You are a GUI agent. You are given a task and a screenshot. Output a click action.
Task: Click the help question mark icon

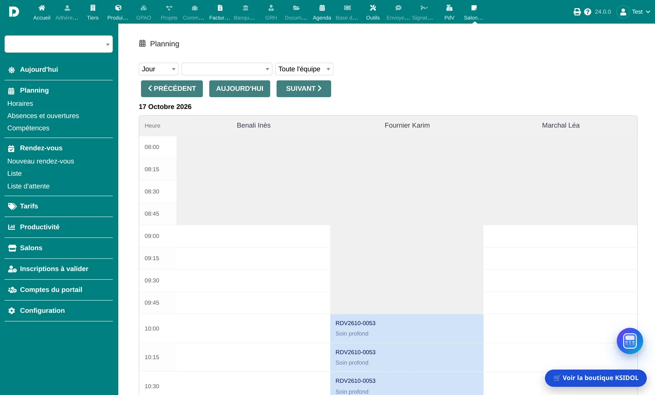[x=588, y=12]
